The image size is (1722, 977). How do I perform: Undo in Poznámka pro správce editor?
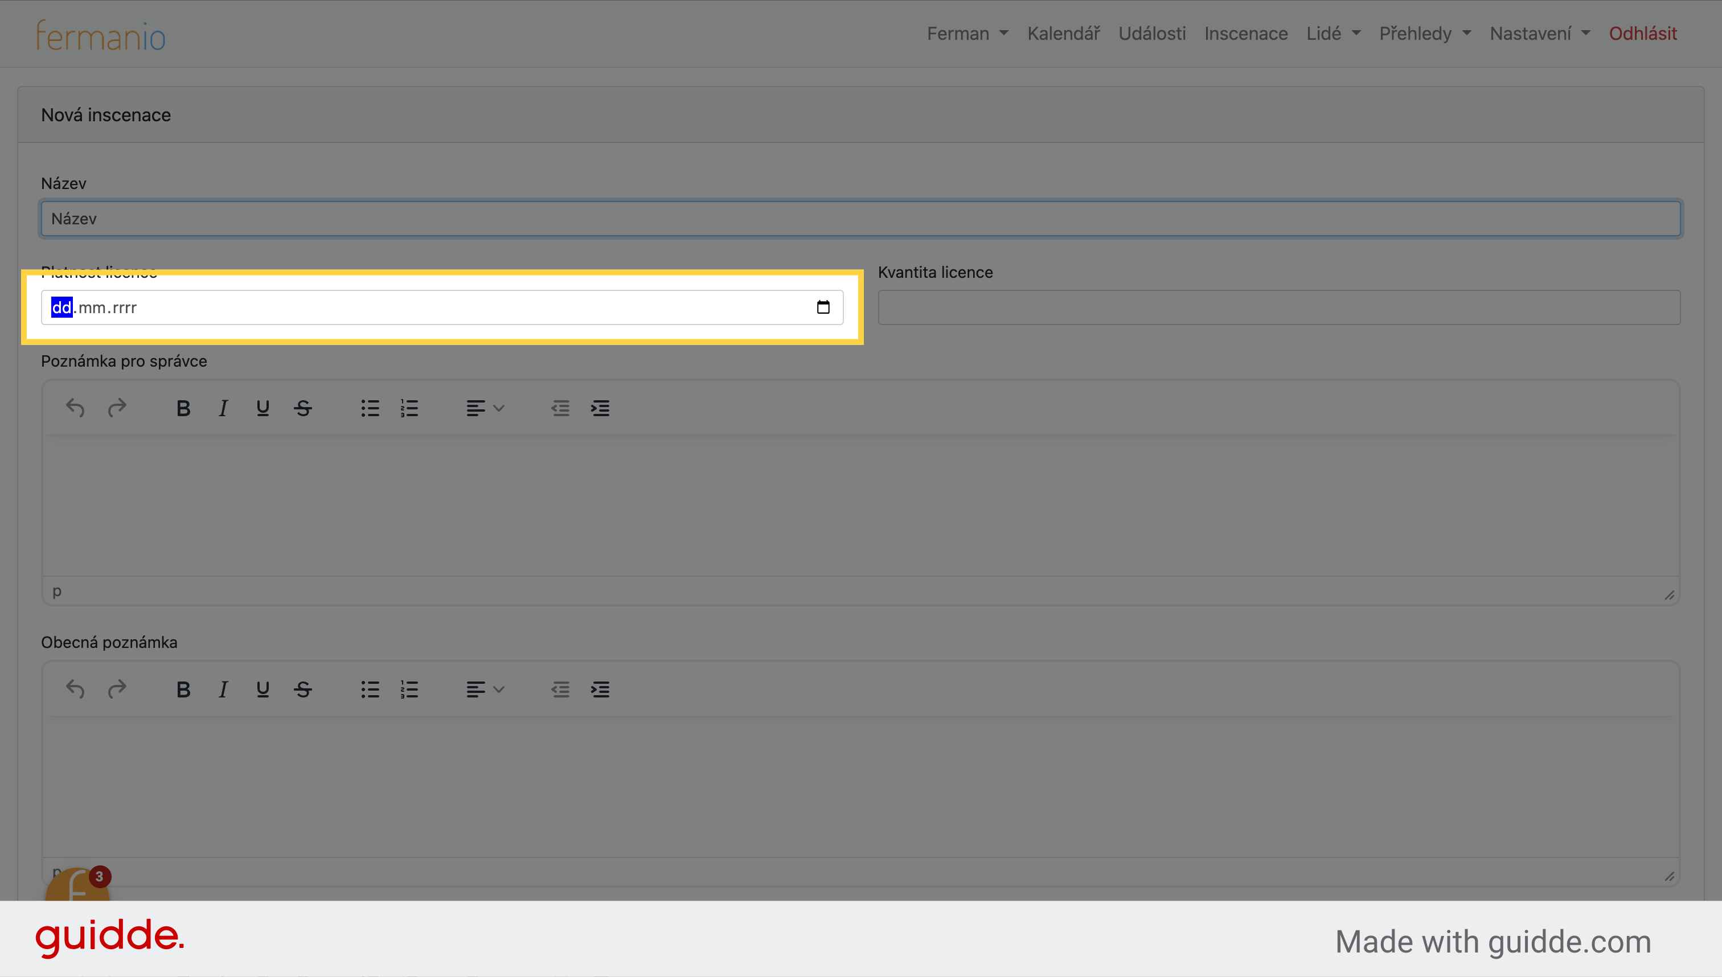(x=75, y=408)
